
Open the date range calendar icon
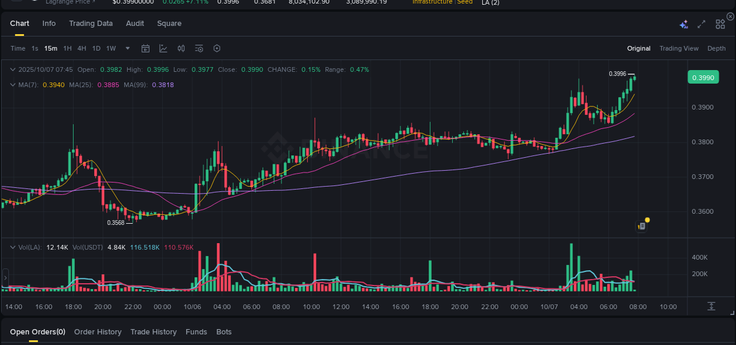coord(145,48)
